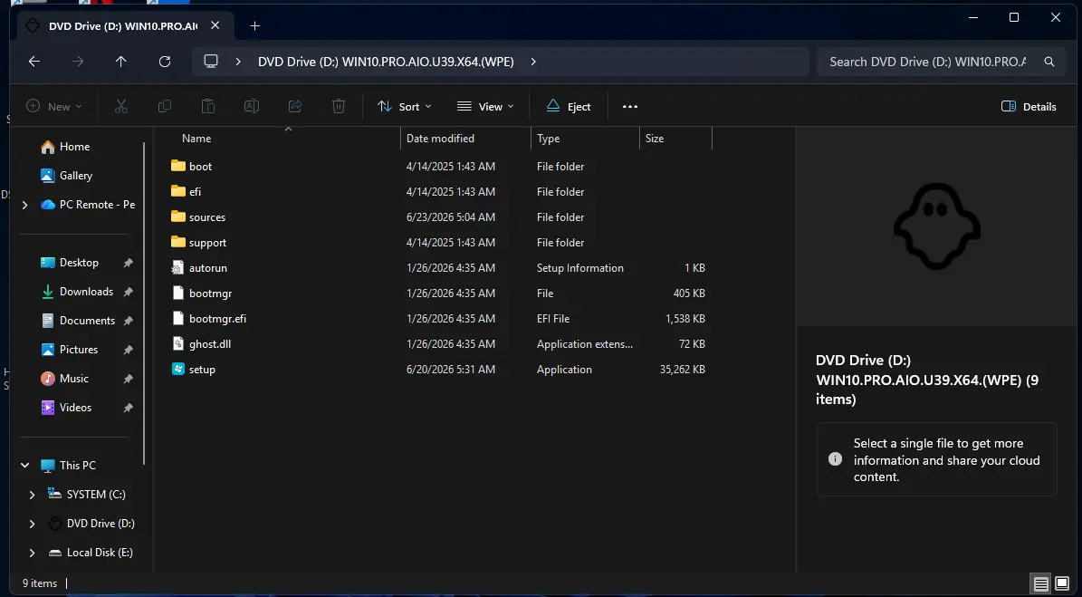Image resolution: width=1082 pixels, height=597 pixels.
Task: Select the DVD Drive (D:) tab
Action: coord(123,26)
